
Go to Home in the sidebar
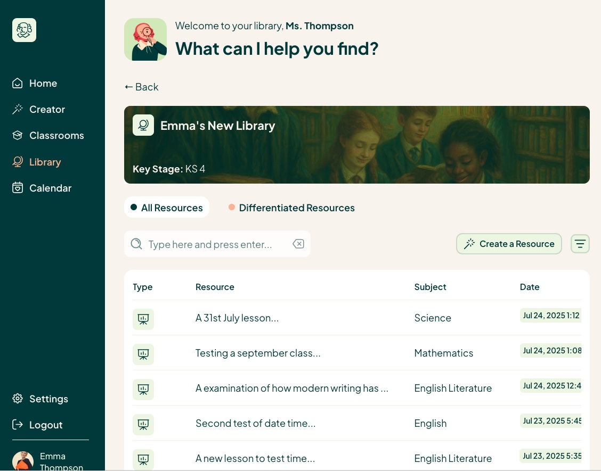(43, 83)
